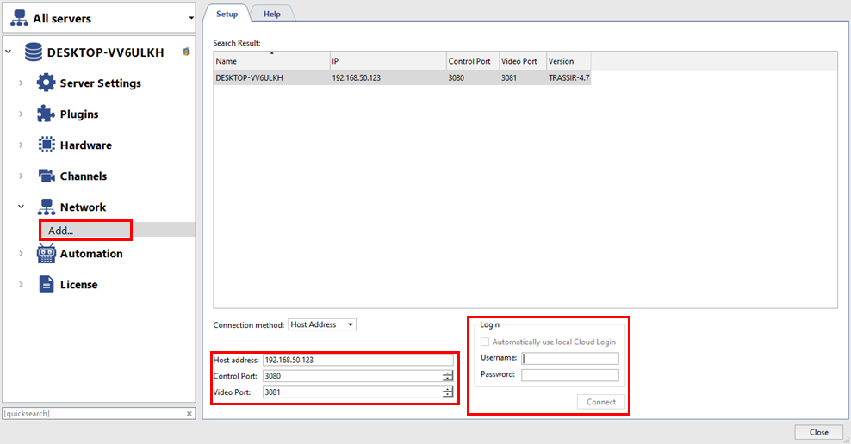The image size is (851, 444).
Task: Switch to the Help tab
Action: click(x=271, y=14)
